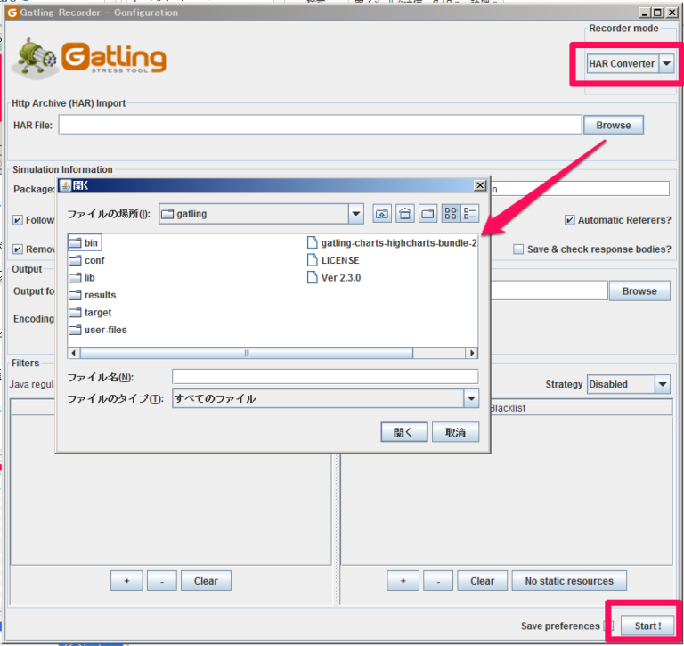Toggle the Automatic Referers checkbox
This screenshot has width=684, height=646.
click(569, 220)
